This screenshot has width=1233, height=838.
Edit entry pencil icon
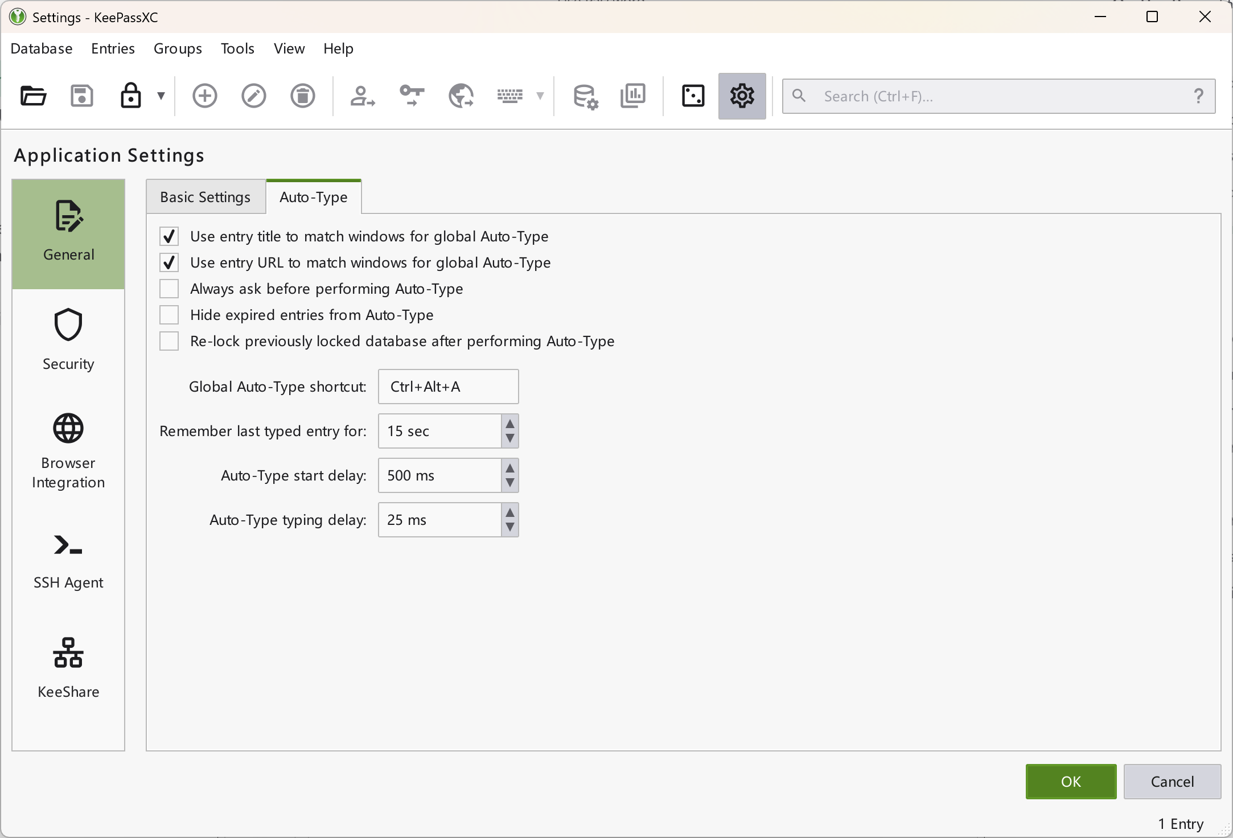pos(253,96)
